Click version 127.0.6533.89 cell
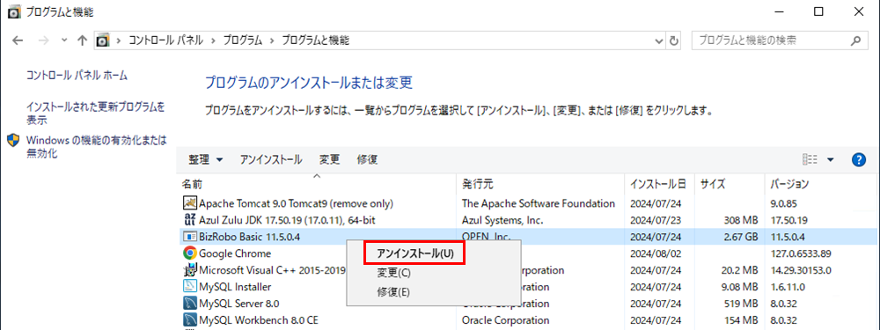Screen dimensions: 880x330 click(800, 253)
